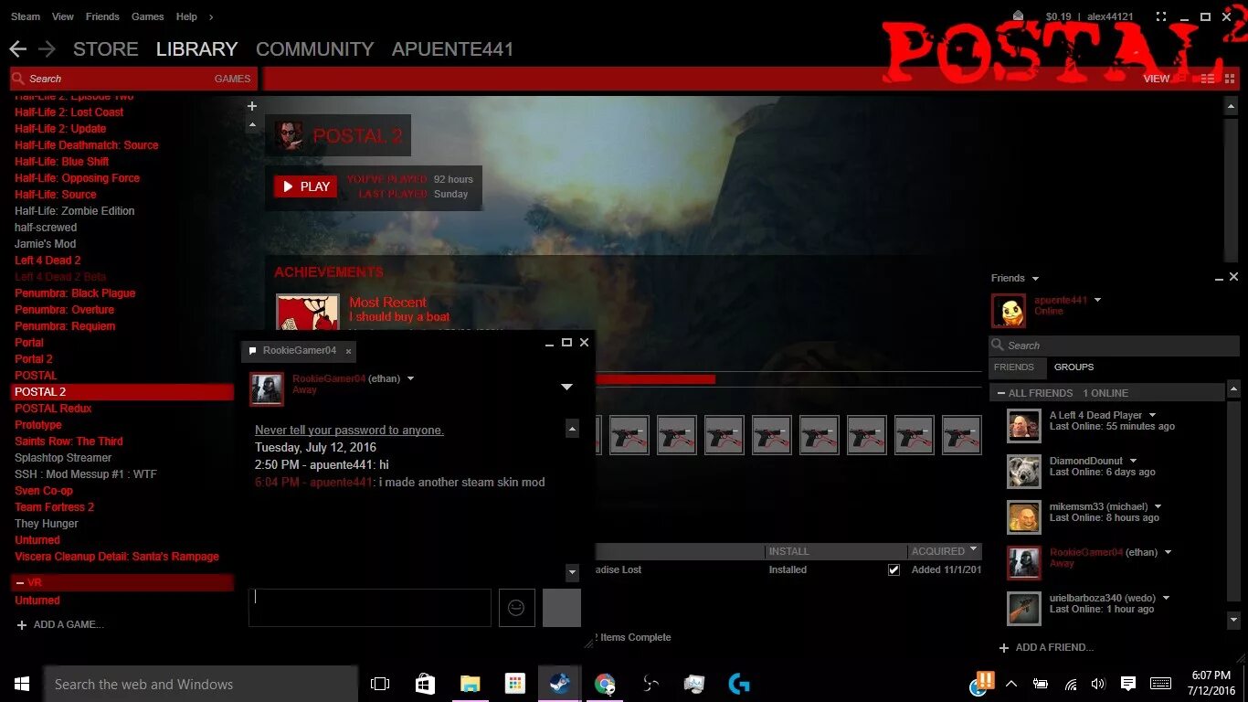Open mikemsm33 avatar
Viewport: 1248px width, 702px height.
pos(1023,516)
